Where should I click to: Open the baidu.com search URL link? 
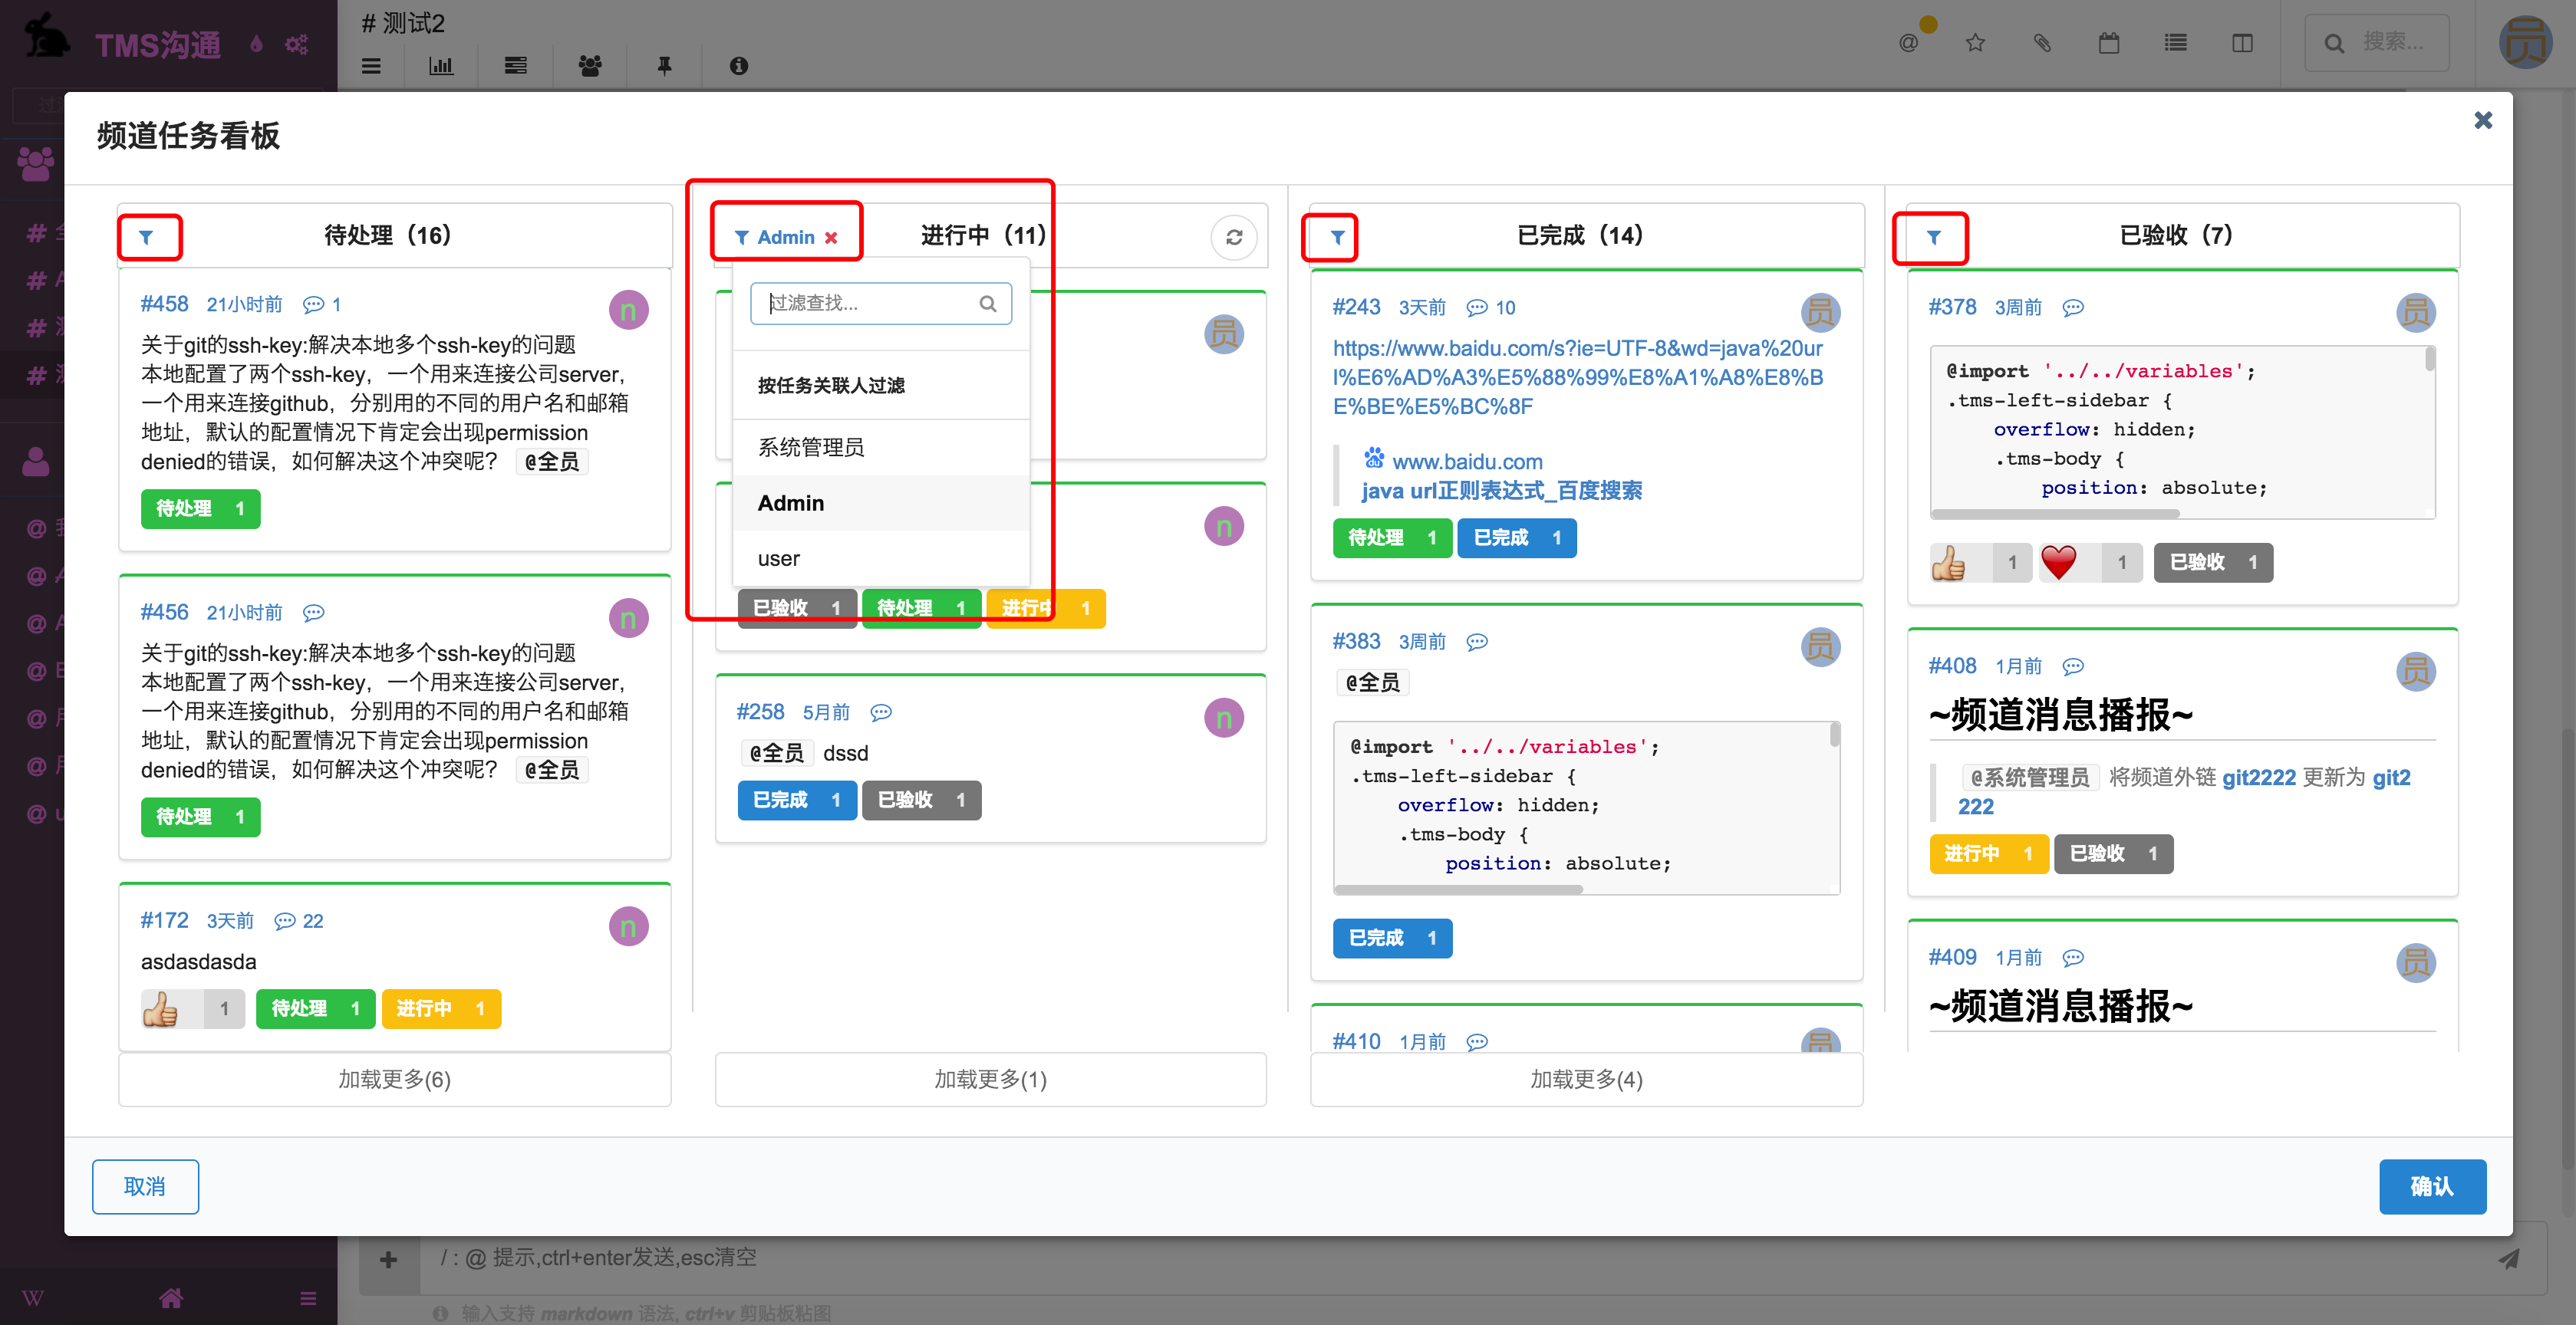pyautogui.click(x=1578, y=376)
